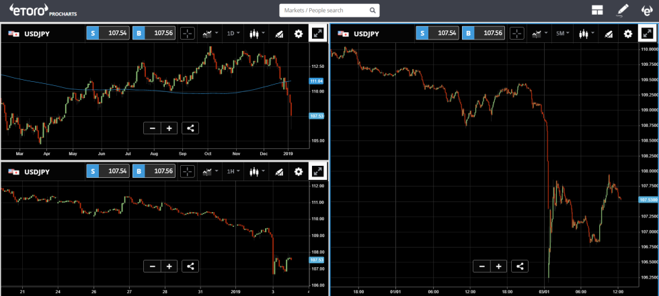Open drawing tools on the 5M chart
The image size is (659, 296).
point(609,34)
